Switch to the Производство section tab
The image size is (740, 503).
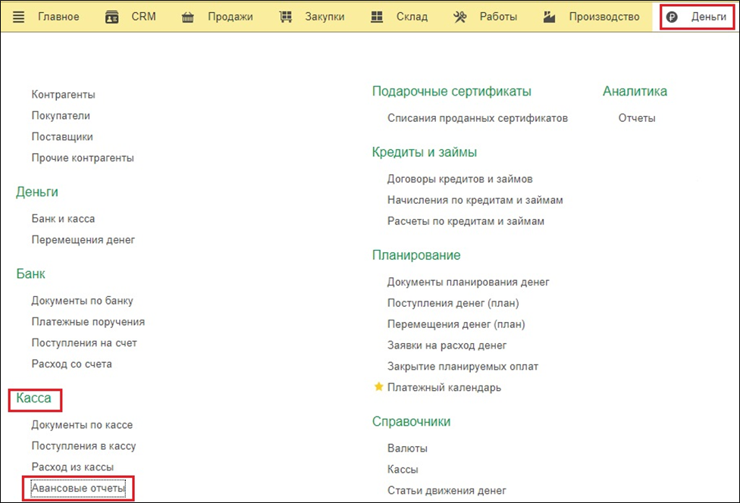click(x=604, y=17)
